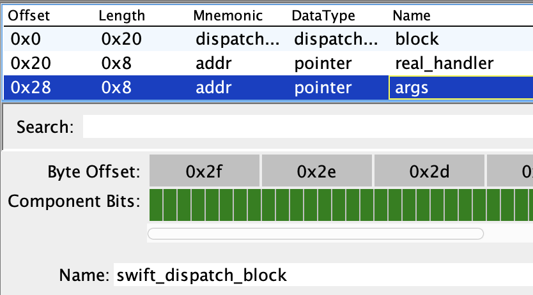Click the 'args' name edit field
The height and width of the screenshot is (295, 533).
coord(460,87)
